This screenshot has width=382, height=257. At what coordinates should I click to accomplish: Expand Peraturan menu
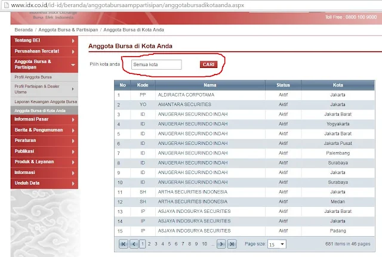[x=73, y=141]
